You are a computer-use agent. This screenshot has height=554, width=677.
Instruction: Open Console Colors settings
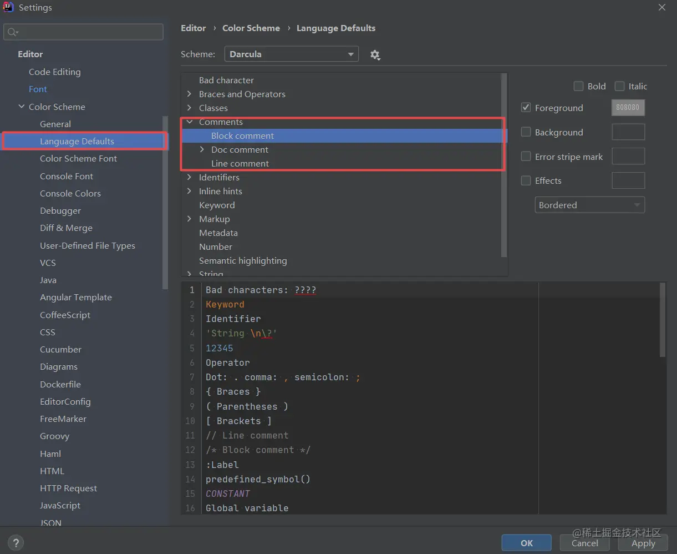pos(70,193)
